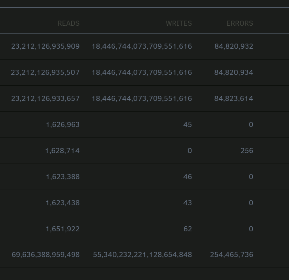Image resolution: width=289 pixels, height=280 pixels.
Task: Select reads value 23,212,126,935,909
Action: [45, 46]
